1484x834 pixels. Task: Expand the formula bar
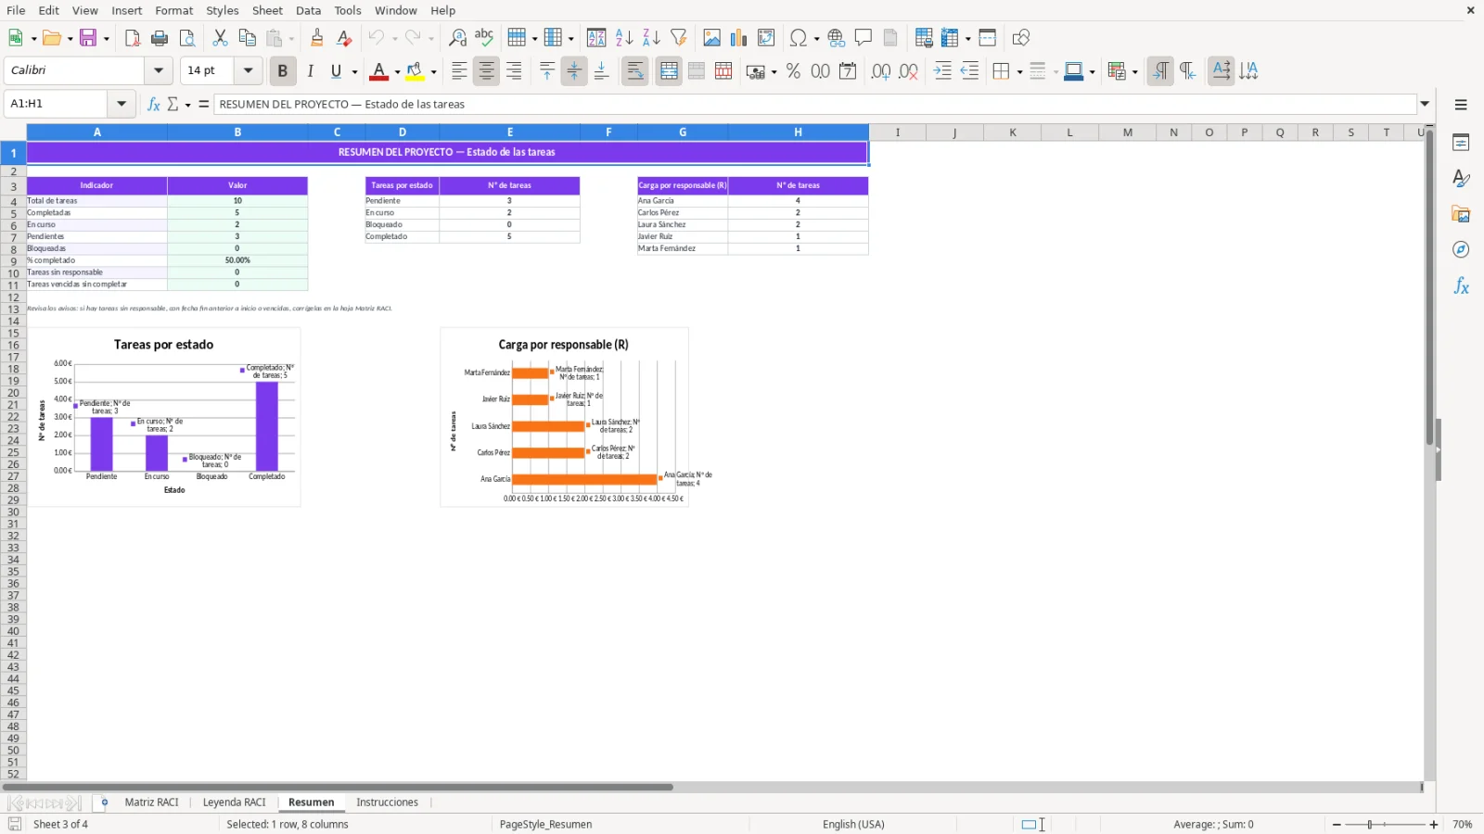point(1426,104)
